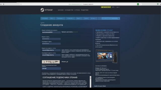Screen dimensions: 161x90
Task: Click the Steam logo icon
Action: coord(42,10)
